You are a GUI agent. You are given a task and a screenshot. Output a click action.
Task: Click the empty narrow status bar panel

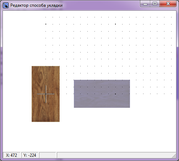[48, 155]
